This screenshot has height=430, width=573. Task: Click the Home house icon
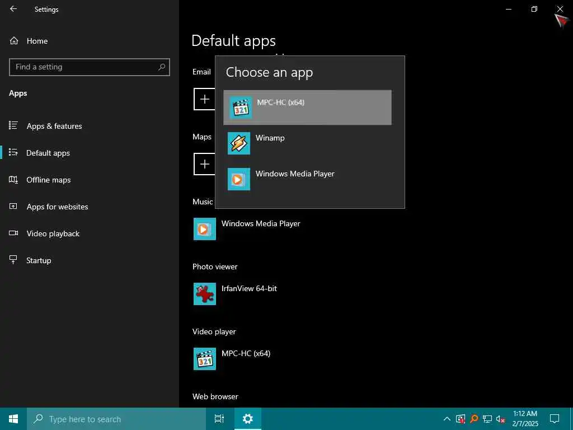[14, 40]
